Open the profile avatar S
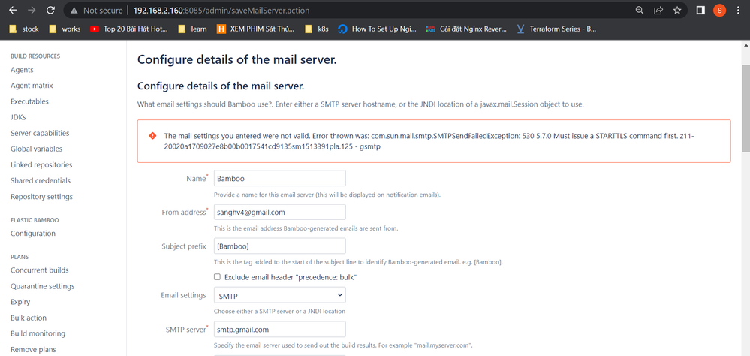 (719, 10)
